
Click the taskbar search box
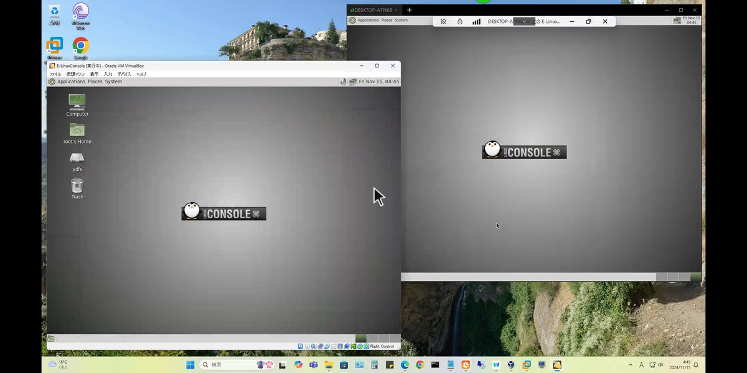(x=238, y=365)
